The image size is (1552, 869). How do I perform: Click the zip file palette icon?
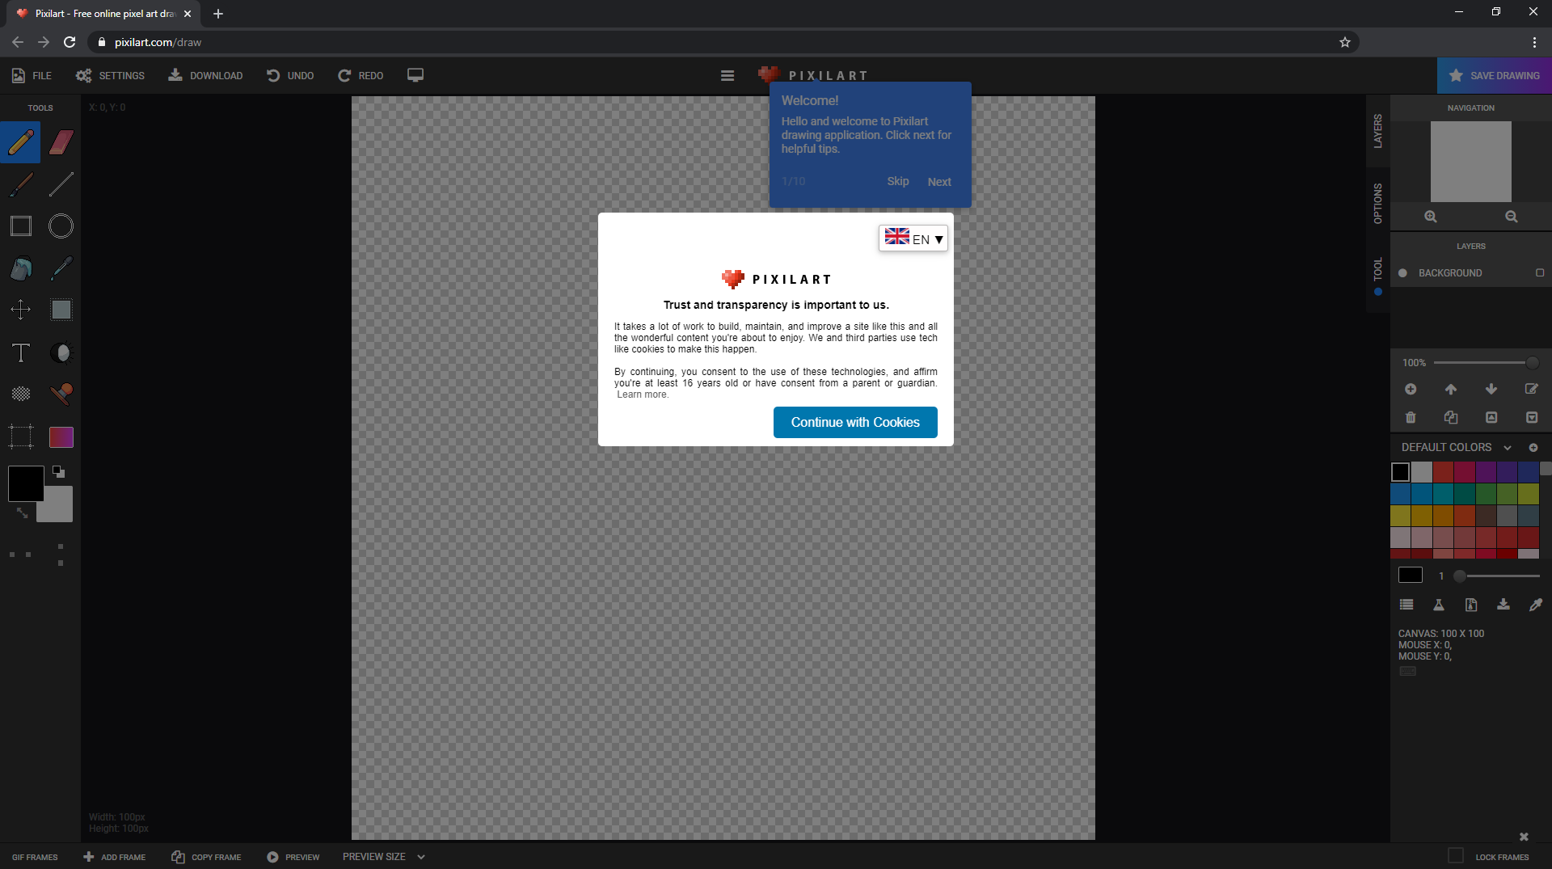[x=1471, y=605]
